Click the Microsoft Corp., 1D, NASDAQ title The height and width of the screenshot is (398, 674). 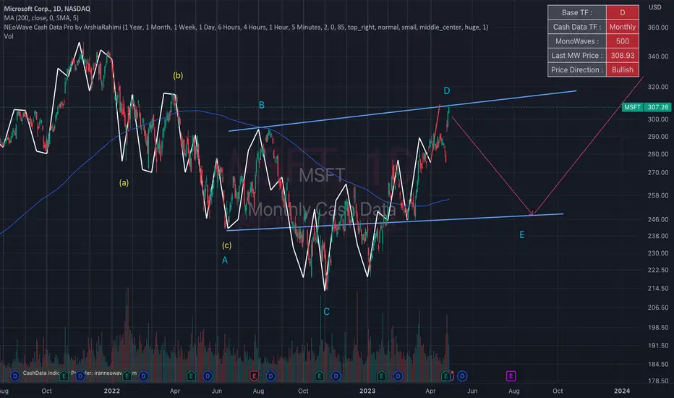[x=47, y=9]
